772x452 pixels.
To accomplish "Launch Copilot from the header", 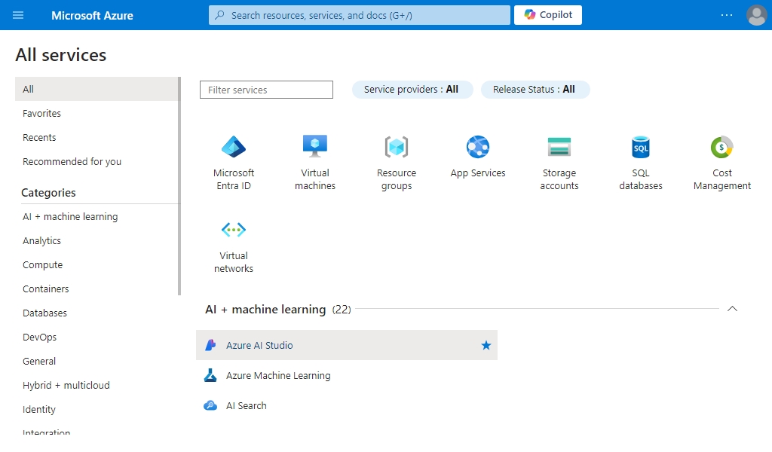I will tap(548, 15).
